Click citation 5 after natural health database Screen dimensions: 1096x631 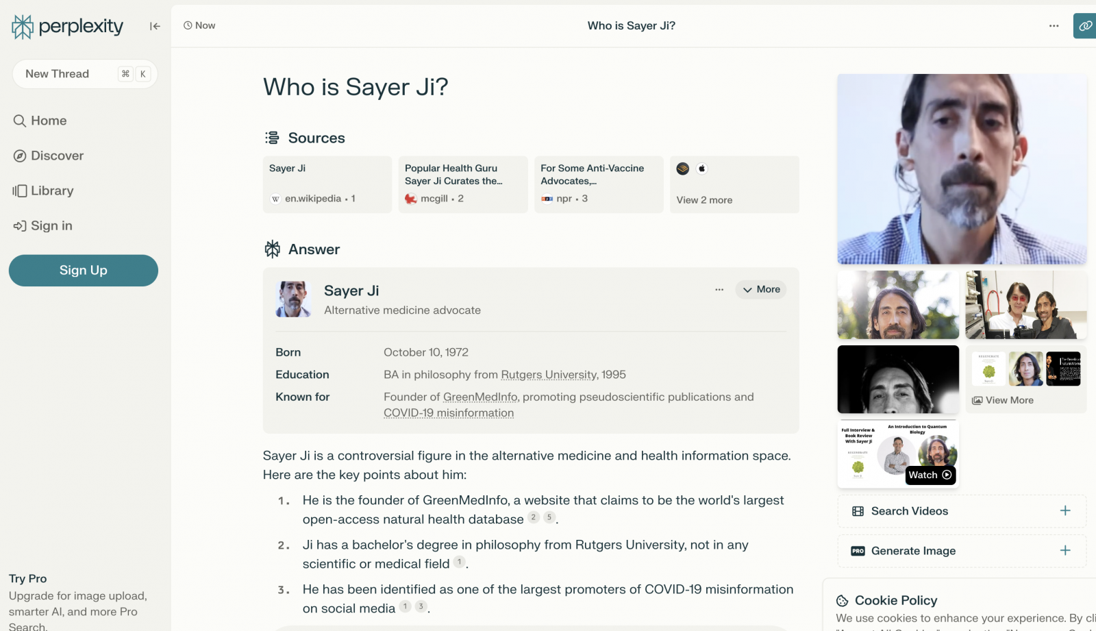(549, 517)
